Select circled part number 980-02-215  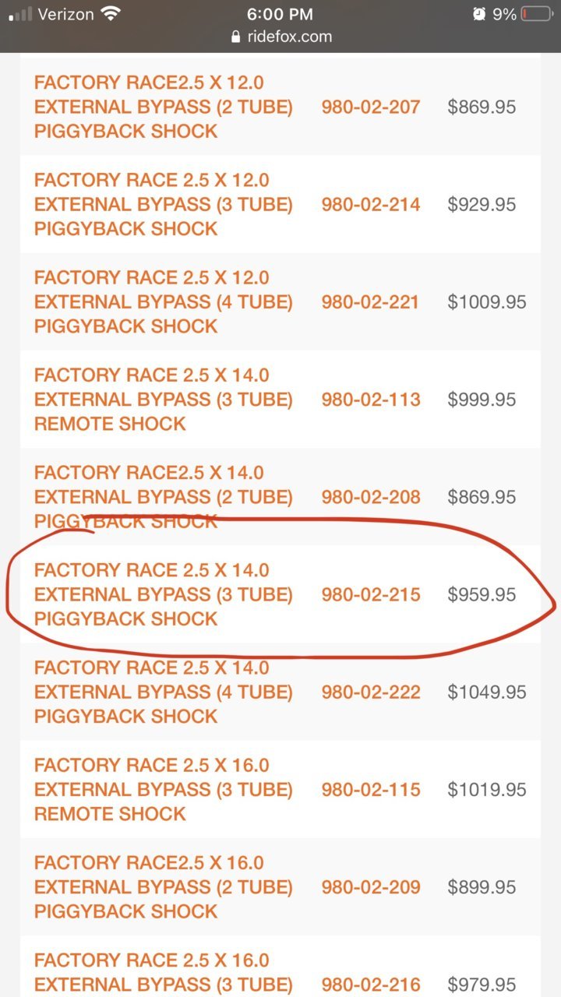pos(371,594)
